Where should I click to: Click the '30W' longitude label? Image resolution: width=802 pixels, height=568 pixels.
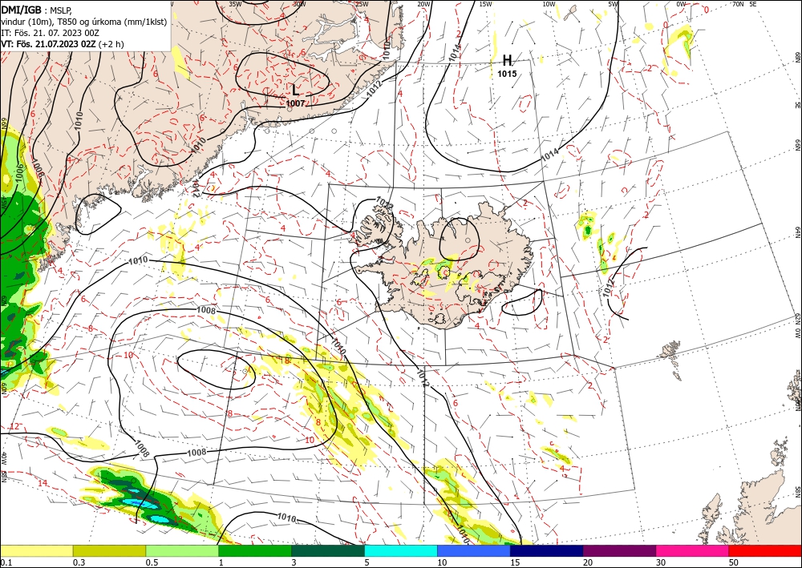click(x=299, y=4)
